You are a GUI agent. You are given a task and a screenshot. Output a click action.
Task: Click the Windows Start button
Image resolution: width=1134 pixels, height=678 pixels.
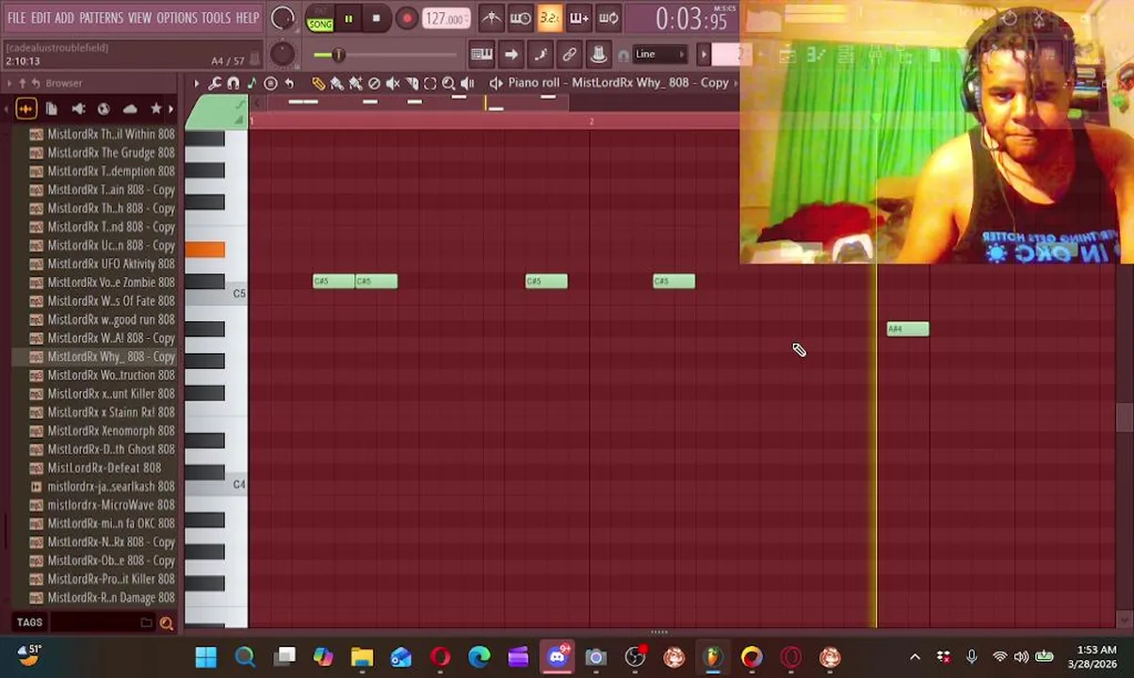[x=205, y=656]
